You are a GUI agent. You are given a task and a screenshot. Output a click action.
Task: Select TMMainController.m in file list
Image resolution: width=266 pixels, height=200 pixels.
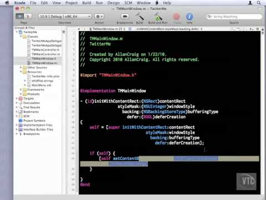pos(46,54)
